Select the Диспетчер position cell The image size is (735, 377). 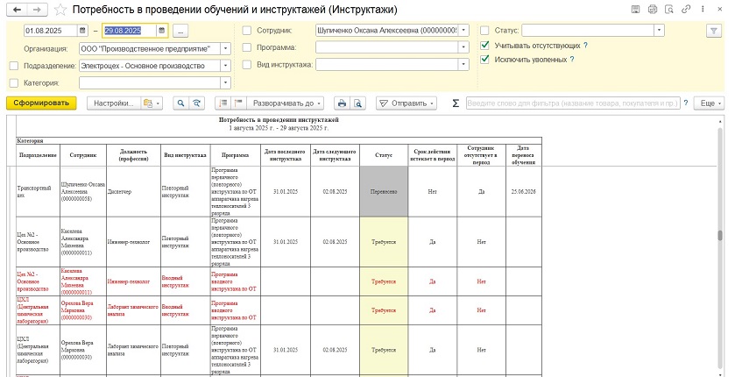(x=133, y=191)
